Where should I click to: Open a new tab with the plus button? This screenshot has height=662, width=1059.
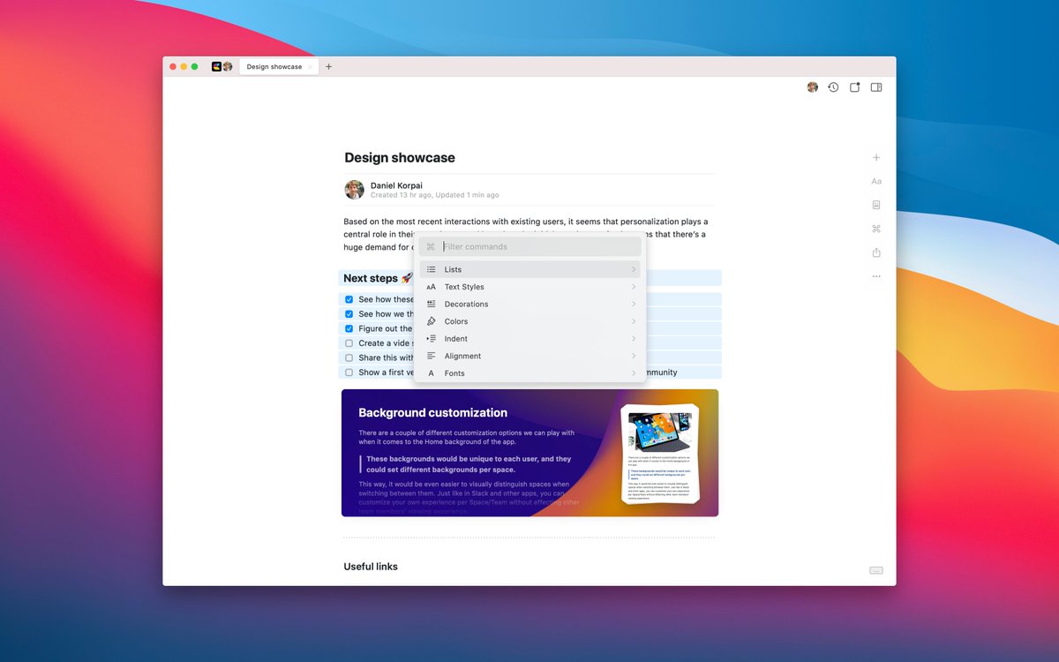click(x=329, y=66)
